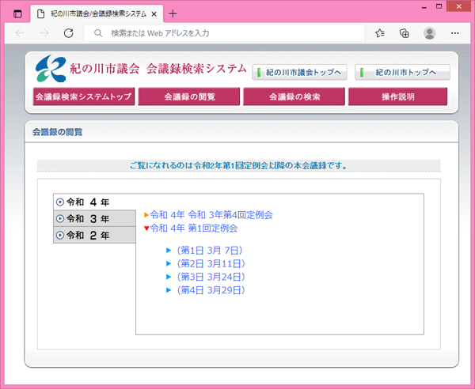This screenshot has height=389, width=475.
Task: Click the browser back arrow
Action: [x=20, y=33]
